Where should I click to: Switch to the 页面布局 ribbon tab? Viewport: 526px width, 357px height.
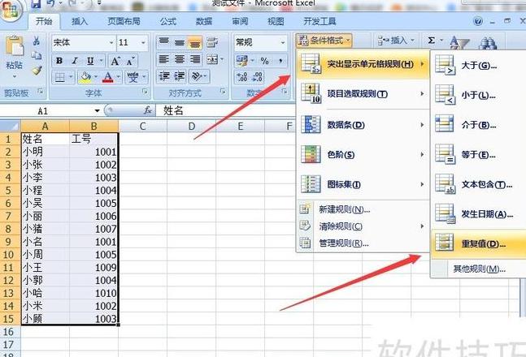tap(124, 21)
